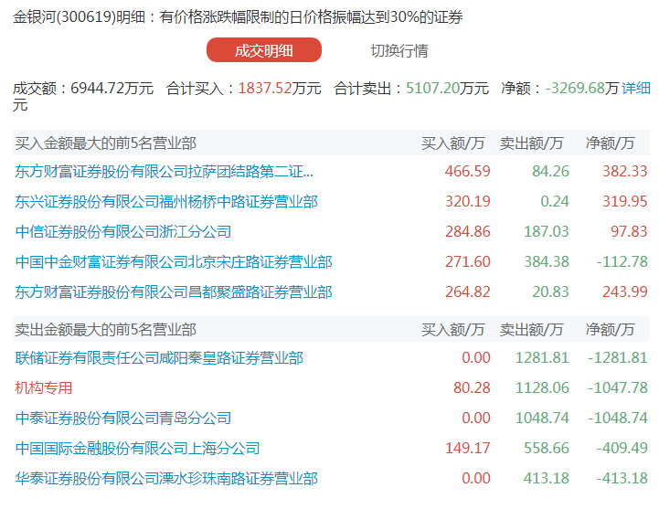Image resolution: width=659 pixels, height=509 pixels.
Task: Click net amount 319.95
Action: click(x=625, y=201)
